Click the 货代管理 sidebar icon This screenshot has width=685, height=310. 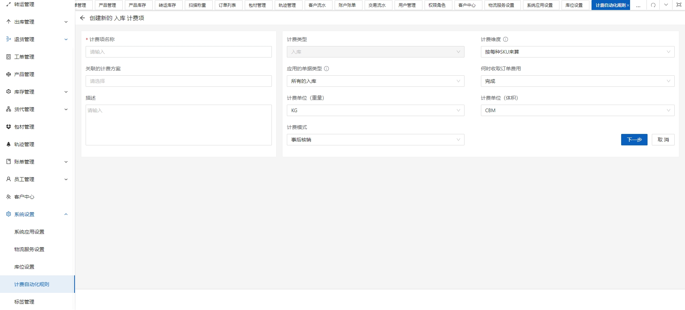(x=9, y=109)
